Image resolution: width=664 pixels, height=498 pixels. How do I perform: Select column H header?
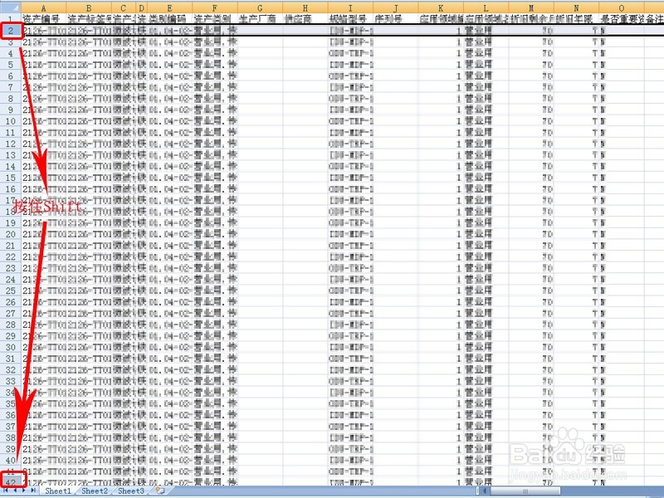click(305, 7)
